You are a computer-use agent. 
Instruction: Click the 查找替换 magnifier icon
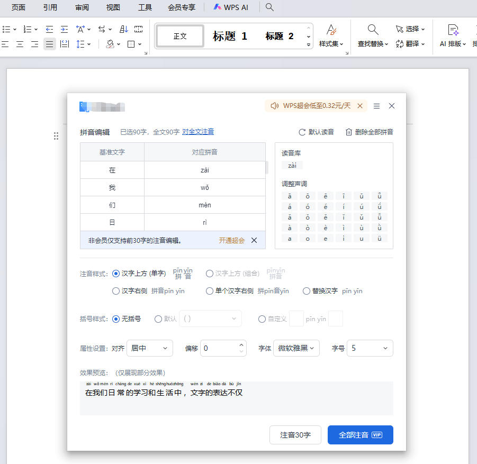tap(373, 30)
